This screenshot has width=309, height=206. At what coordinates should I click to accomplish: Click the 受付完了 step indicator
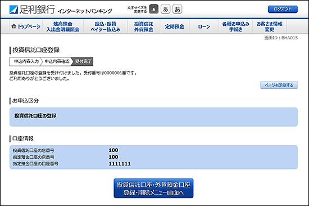(x=83, y=61)
